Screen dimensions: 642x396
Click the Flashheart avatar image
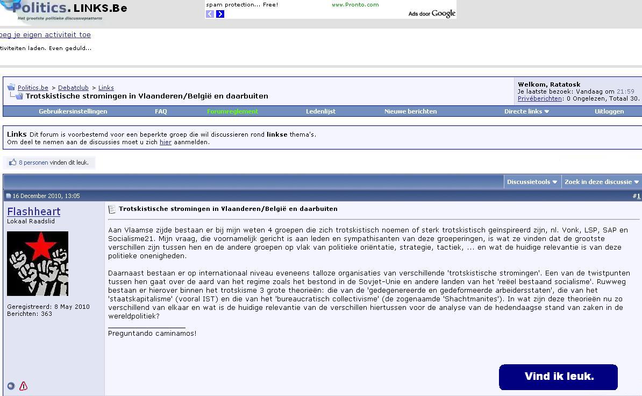click(38, 264)
